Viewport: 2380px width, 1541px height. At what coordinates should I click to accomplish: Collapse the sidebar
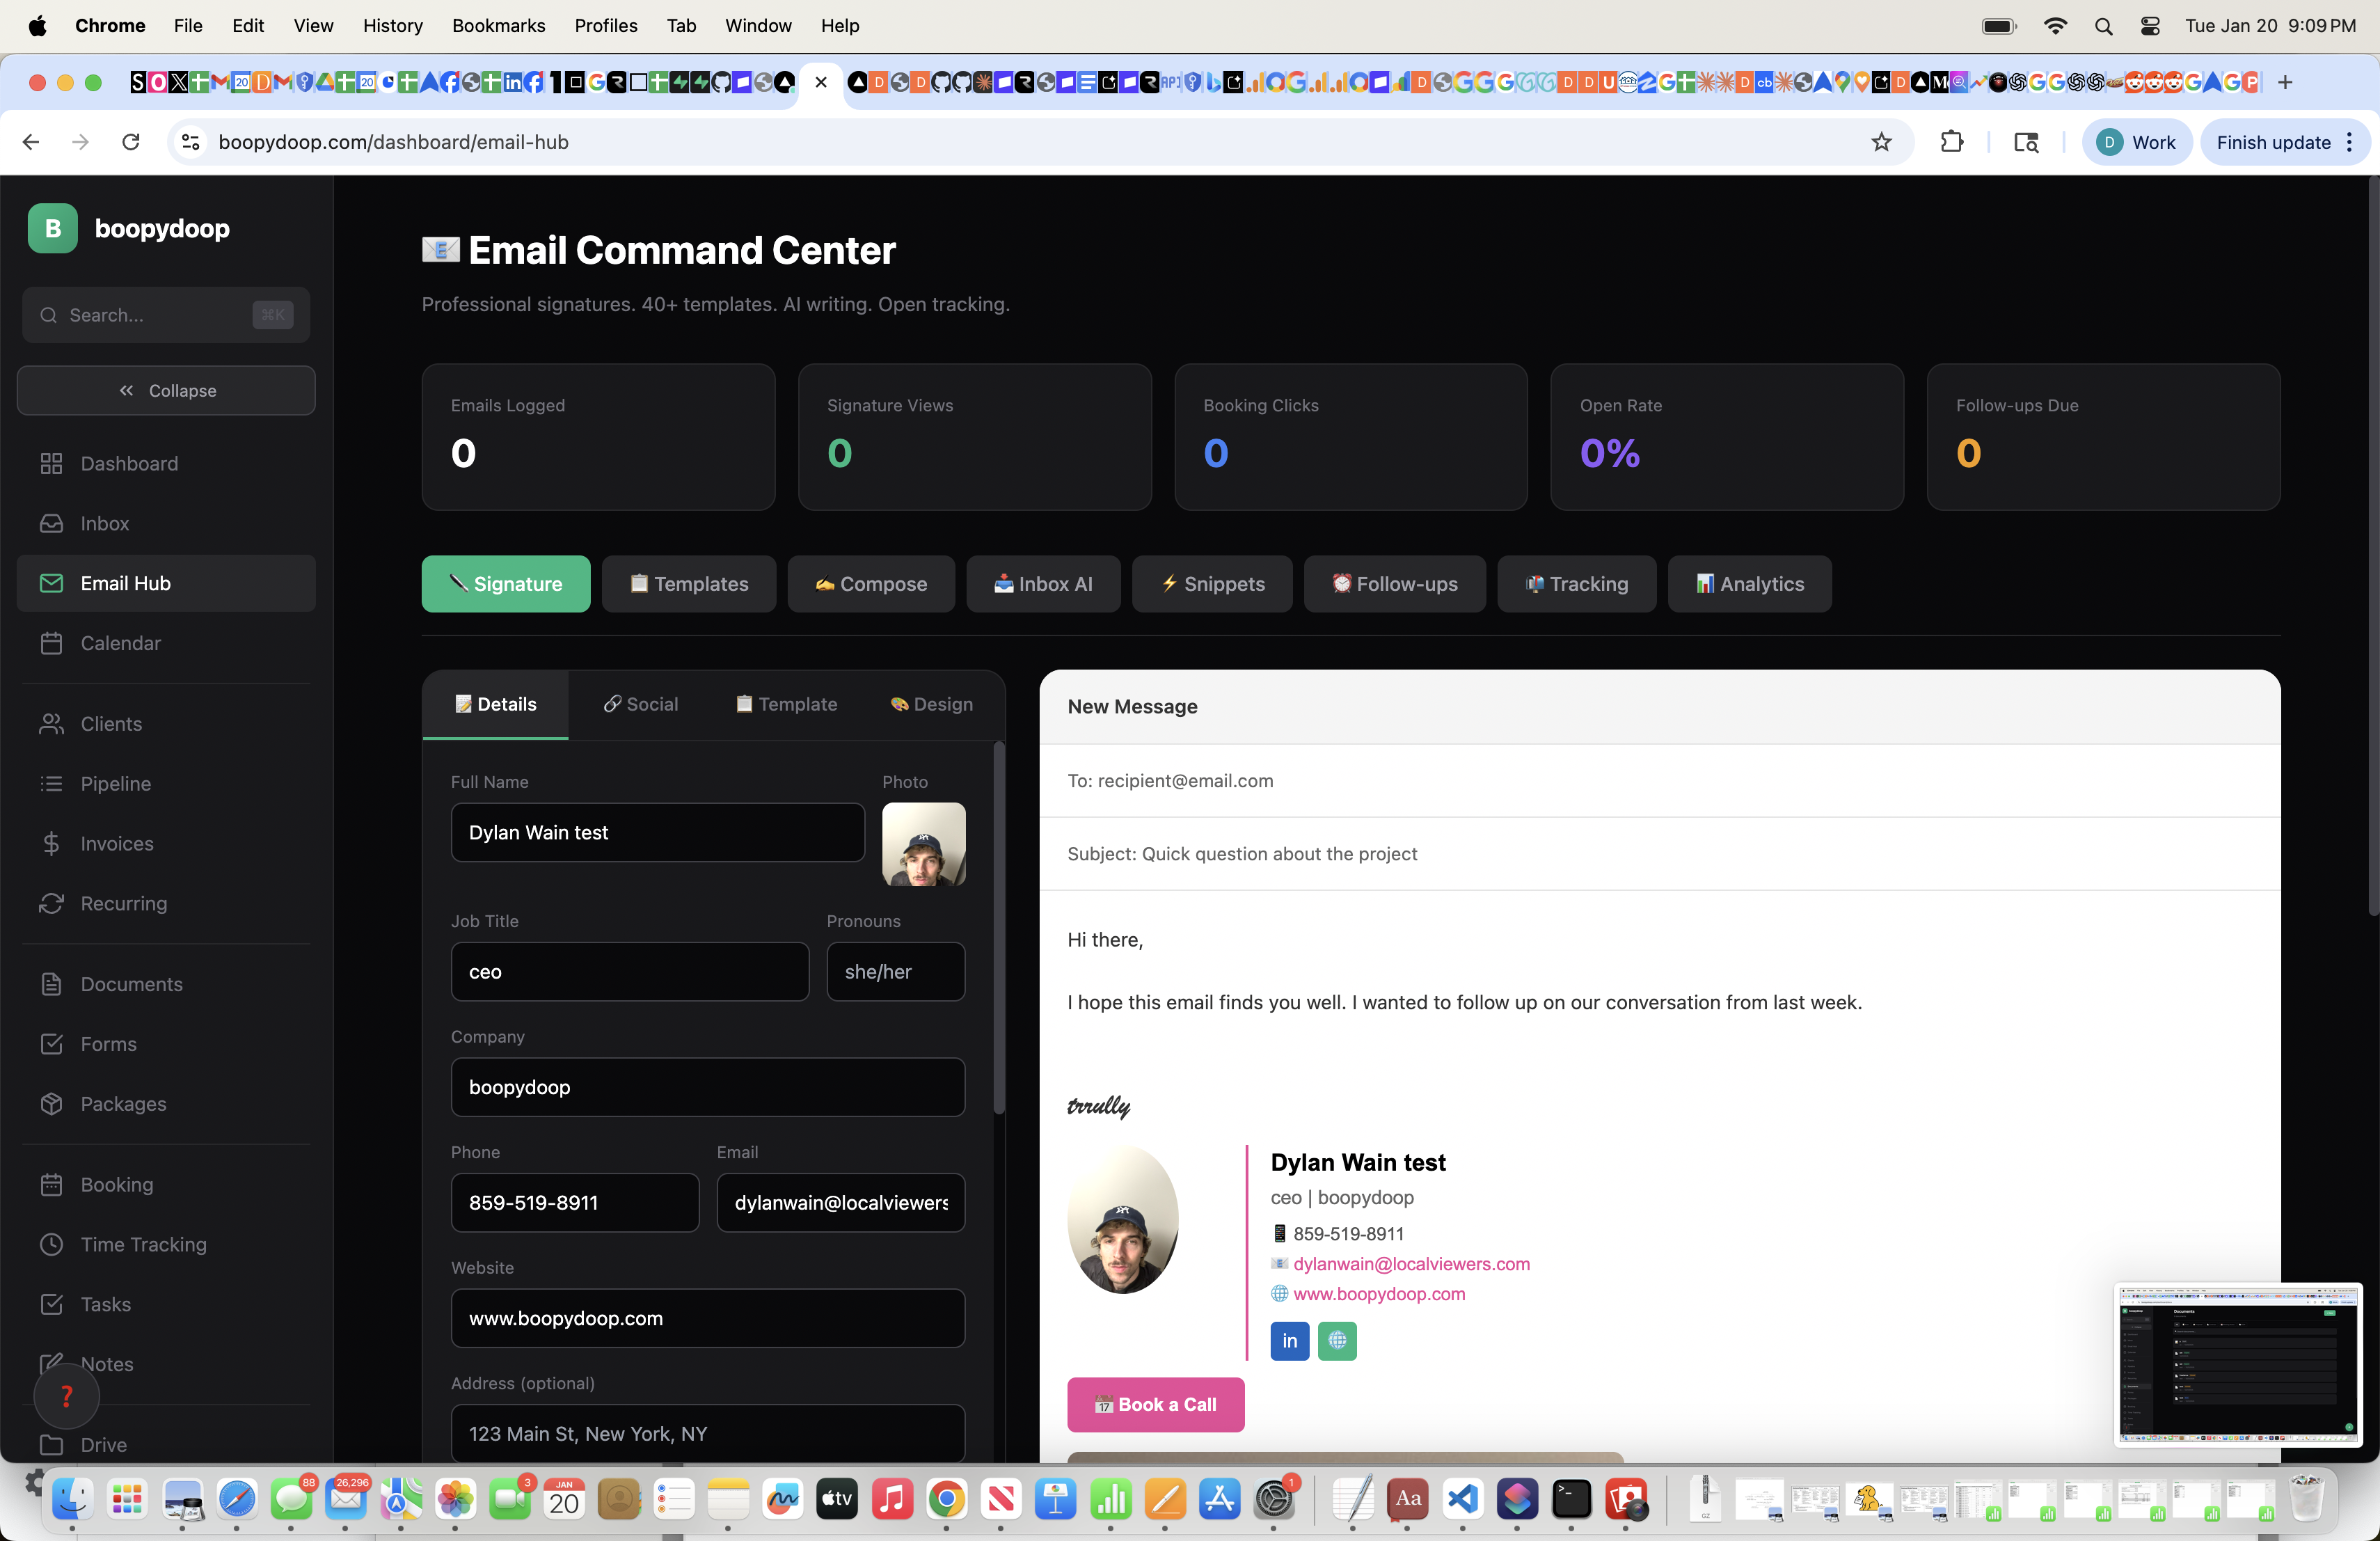(x=166, y=390)
